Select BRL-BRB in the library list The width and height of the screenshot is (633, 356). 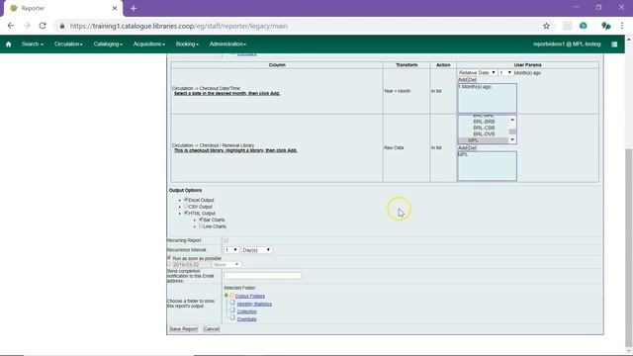pos(484,122)
